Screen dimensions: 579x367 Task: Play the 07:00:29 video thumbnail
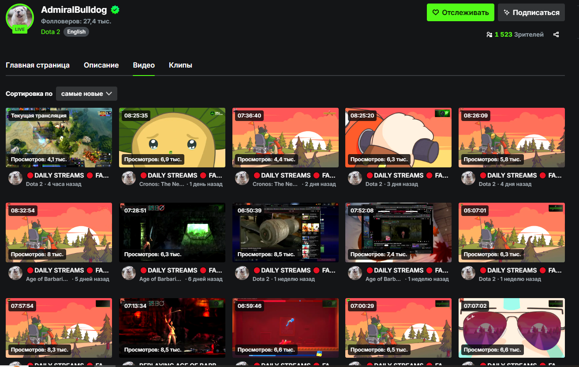click(398, 328)
